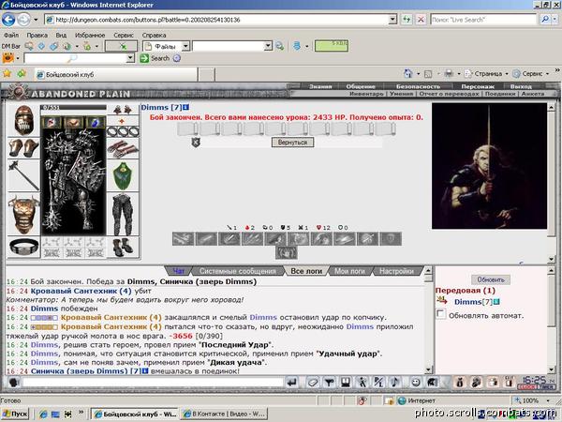Click the first empty scroll slot
Image resolution: width=562 pixels, height=422 pixels.
pos(187,128)
